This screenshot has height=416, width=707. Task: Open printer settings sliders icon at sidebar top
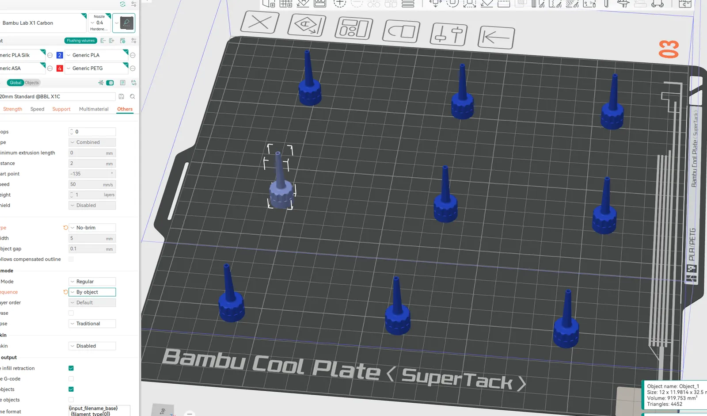point(133,4)
